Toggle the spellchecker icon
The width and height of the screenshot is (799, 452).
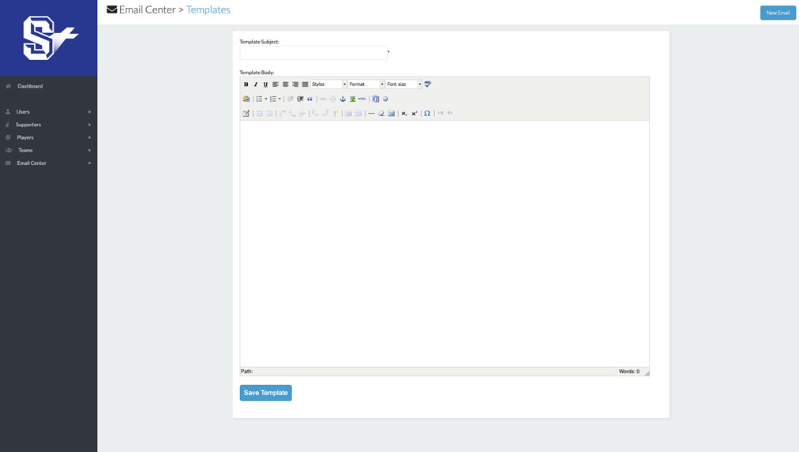point(428,84)
